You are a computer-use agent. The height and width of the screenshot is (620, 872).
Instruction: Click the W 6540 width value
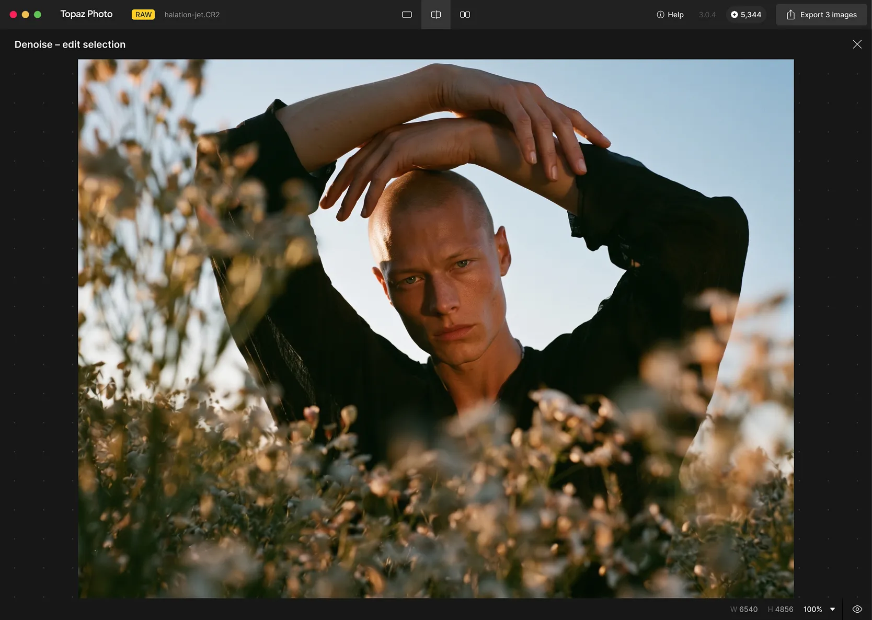(x=744, y=609)
